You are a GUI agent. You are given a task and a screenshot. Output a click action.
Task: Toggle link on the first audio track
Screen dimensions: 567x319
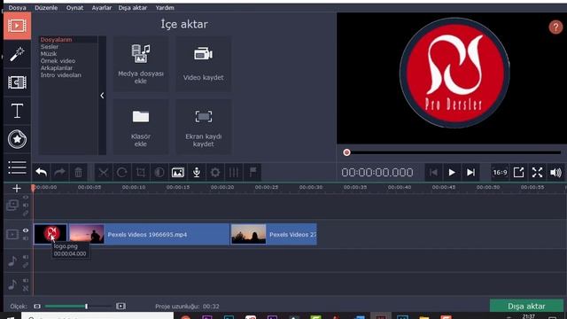point(26,265)
